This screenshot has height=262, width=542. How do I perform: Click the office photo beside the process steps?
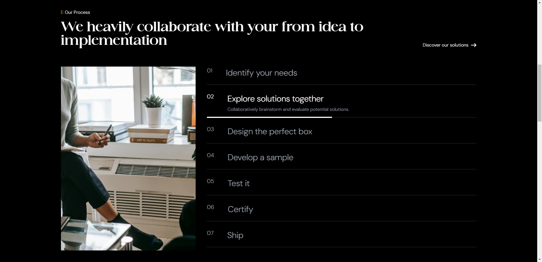coord(128,158)
